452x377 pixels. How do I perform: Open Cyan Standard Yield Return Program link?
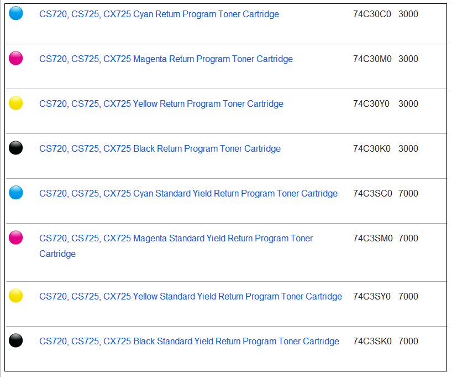pyautogui.click(x=188, y=194)
